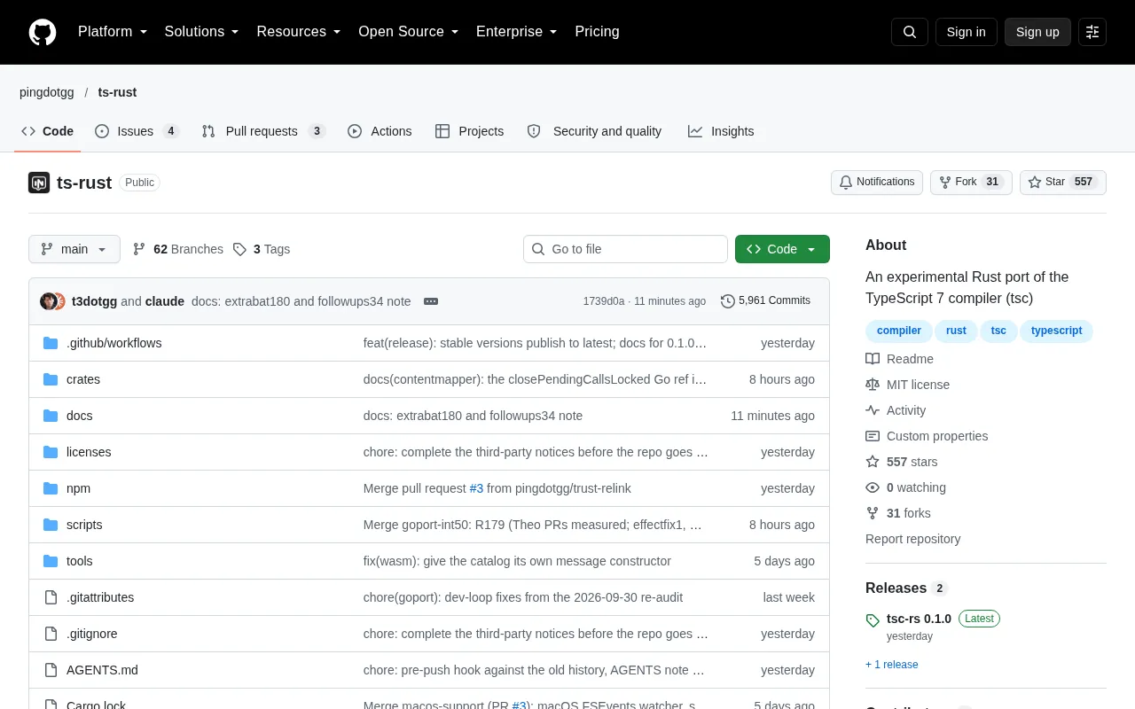
Task: Open the ts-rust repository avatar icon
Action: click(39, 183)
